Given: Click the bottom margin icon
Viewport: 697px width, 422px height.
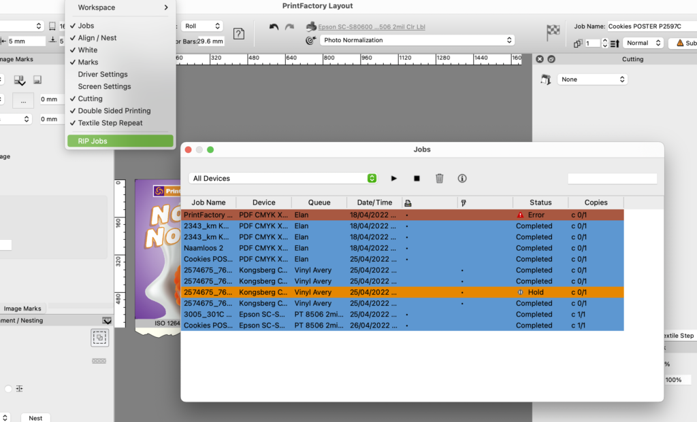Looking at the screenshot, I should [x=52, y=40].
